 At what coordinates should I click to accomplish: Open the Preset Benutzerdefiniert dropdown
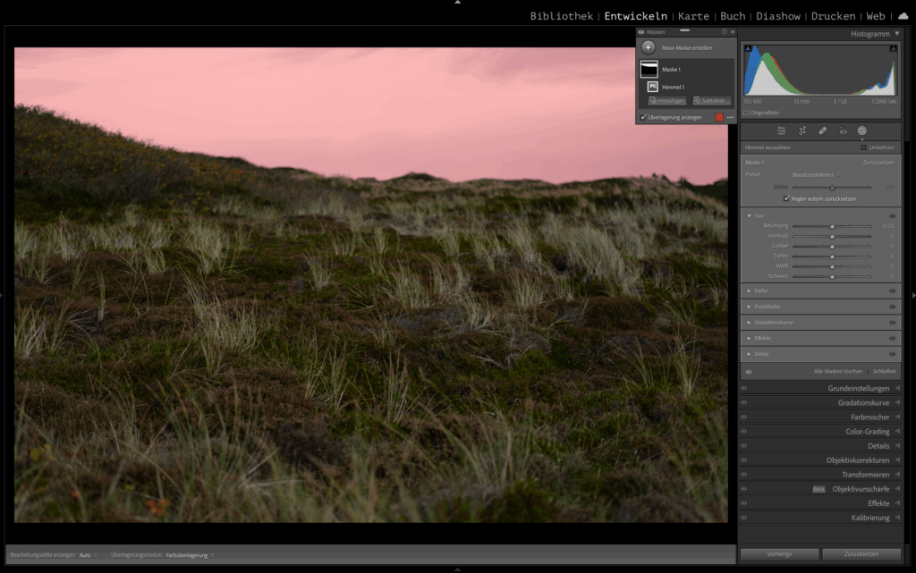click(x=816, y=174)
